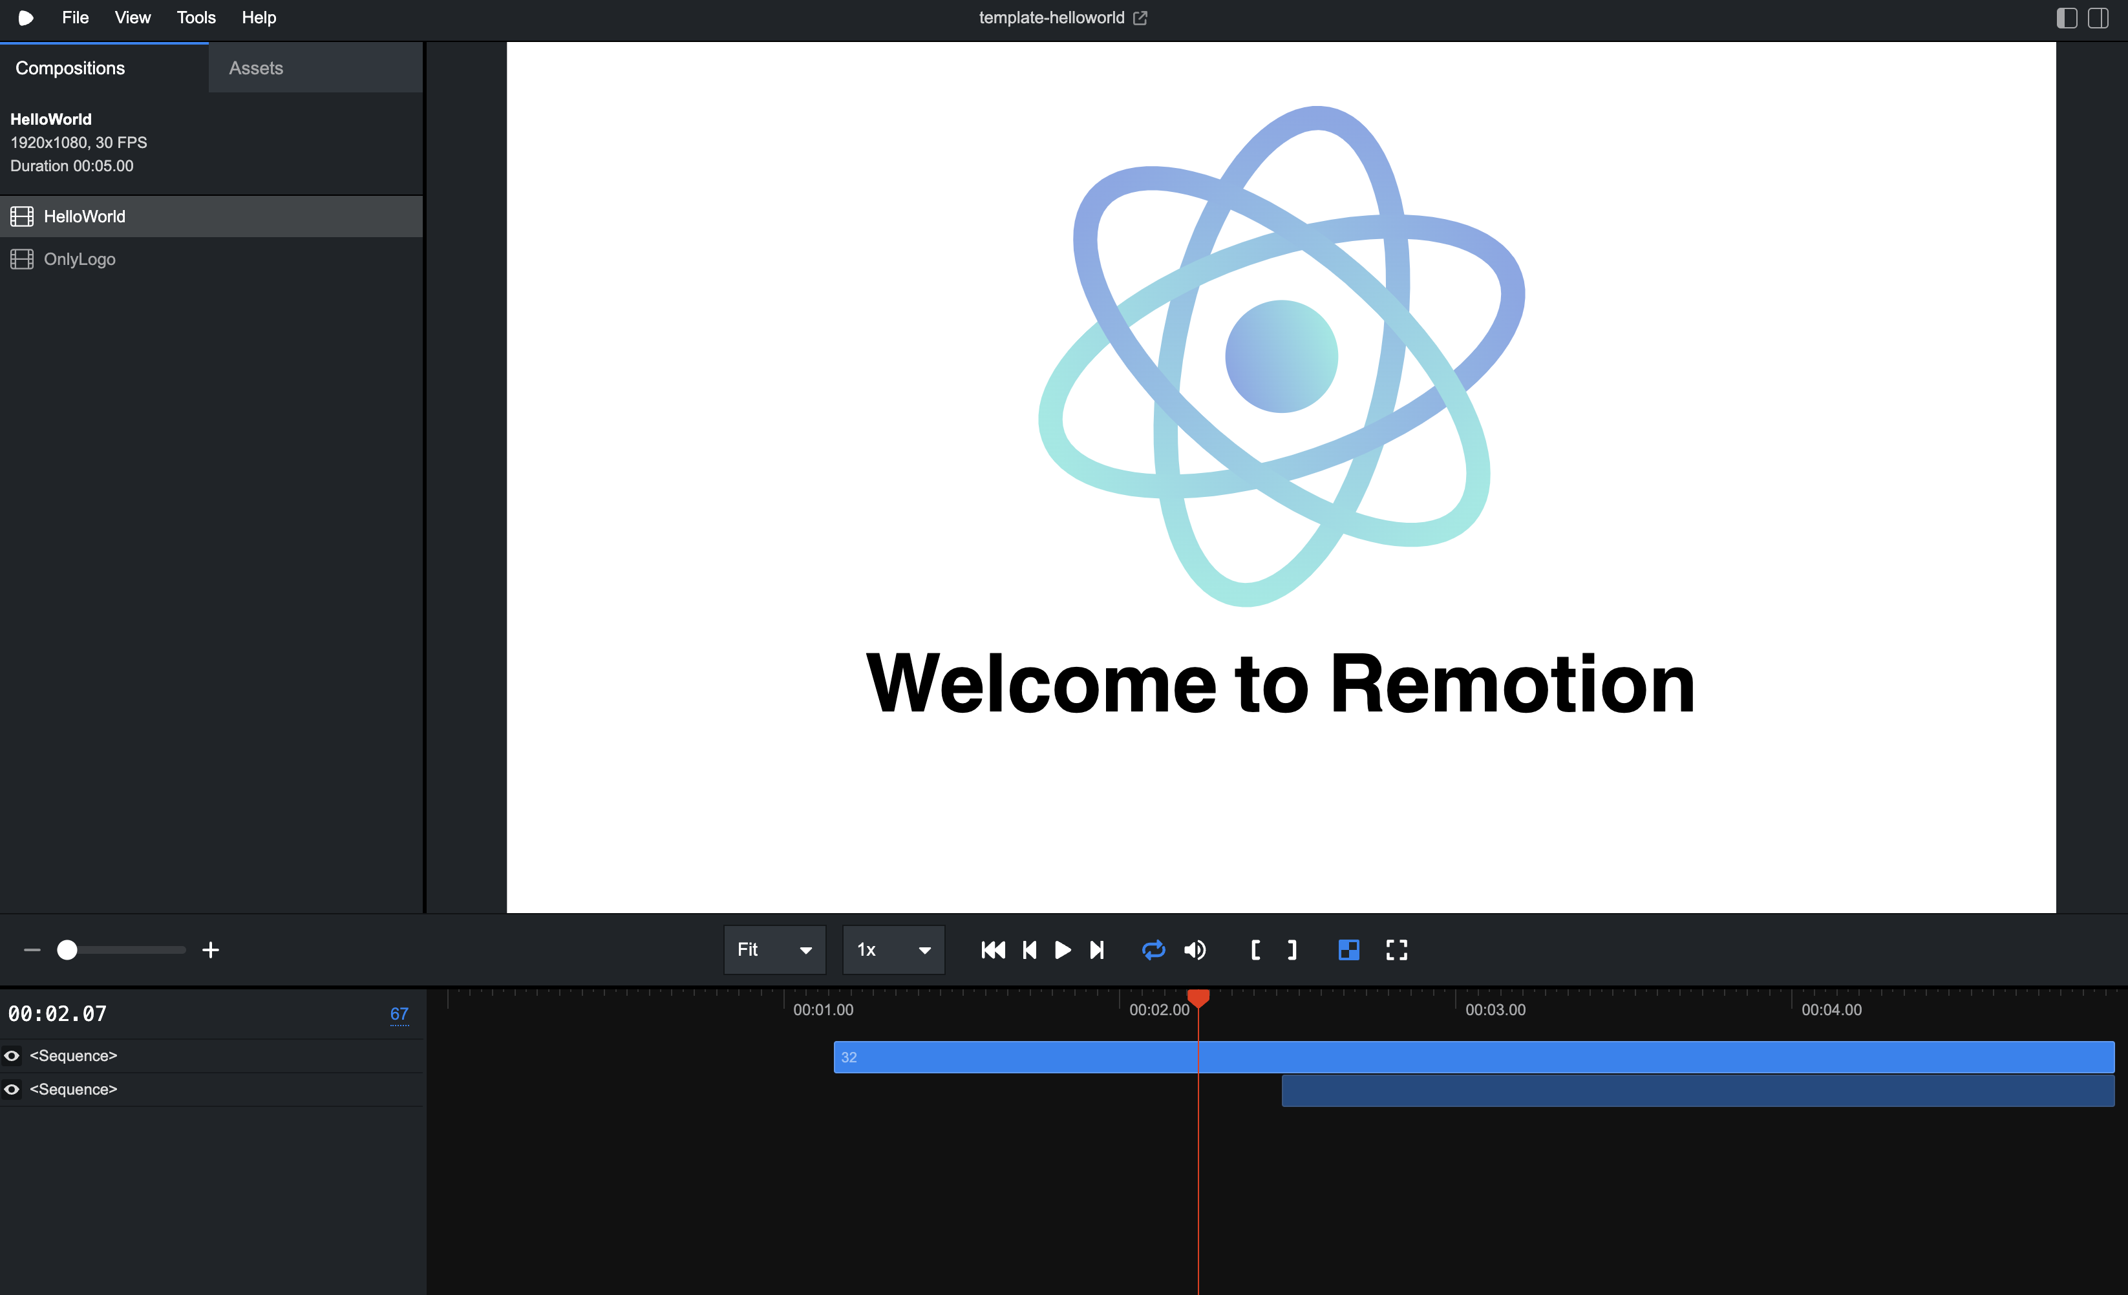Collapse the right sidebar panel toggle
Screen dimensions: 2128x1295
(x=2100, y=17)
